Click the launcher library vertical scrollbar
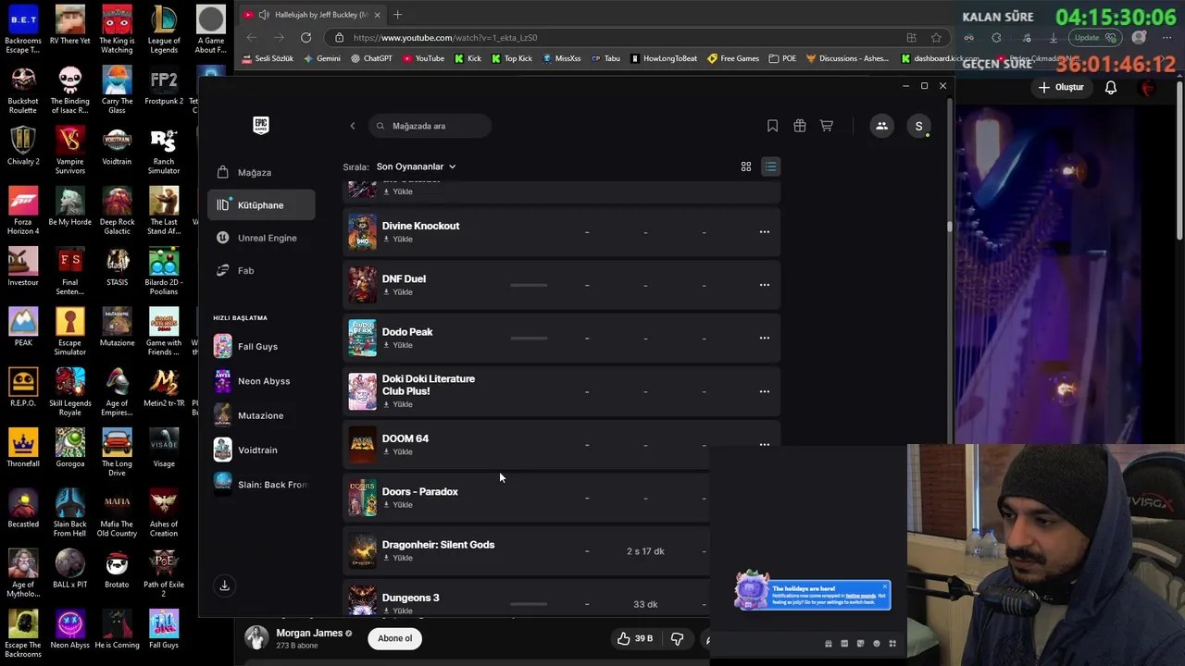This screenshot has height=666, width=1185. [949, 227]
